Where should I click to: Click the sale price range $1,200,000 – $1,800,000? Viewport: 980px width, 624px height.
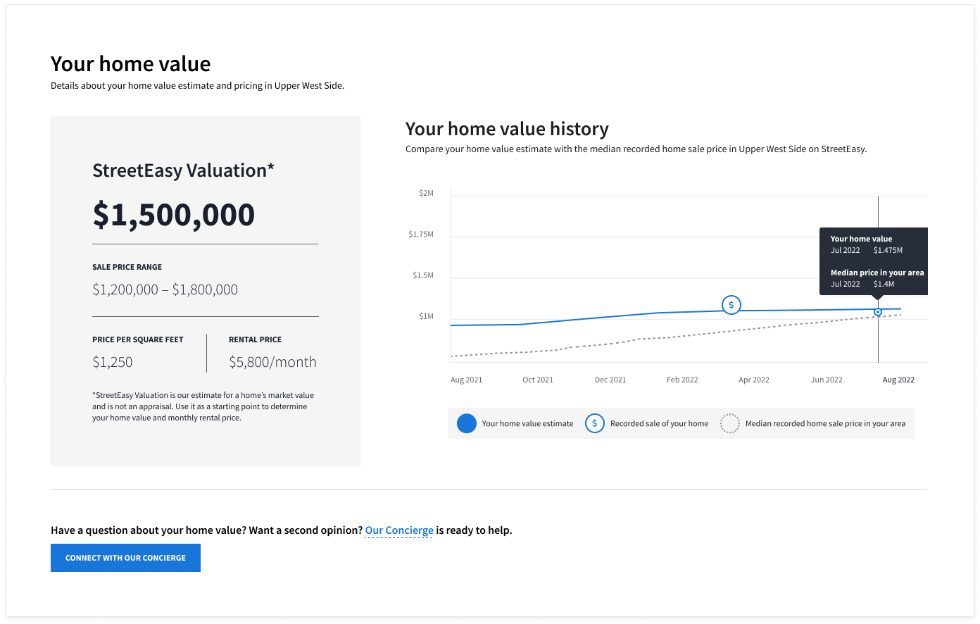165,289
